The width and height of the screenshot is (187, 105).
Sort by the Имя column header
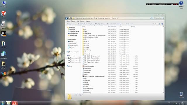[84, 27]
